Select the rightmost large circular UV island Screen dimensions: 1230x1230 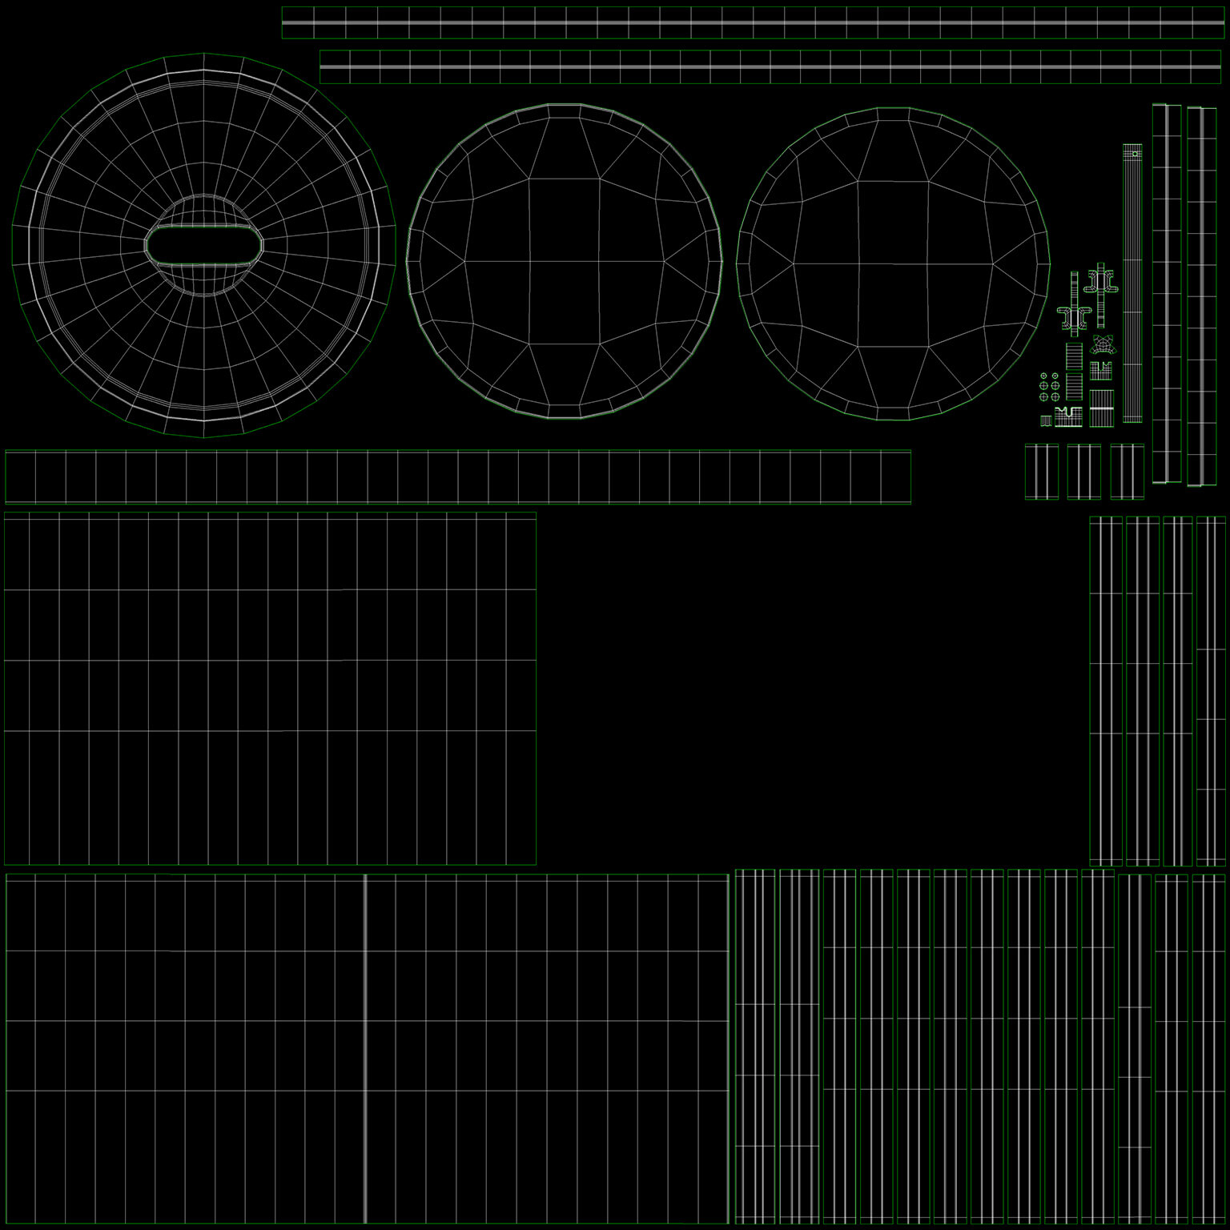point(893,263)
